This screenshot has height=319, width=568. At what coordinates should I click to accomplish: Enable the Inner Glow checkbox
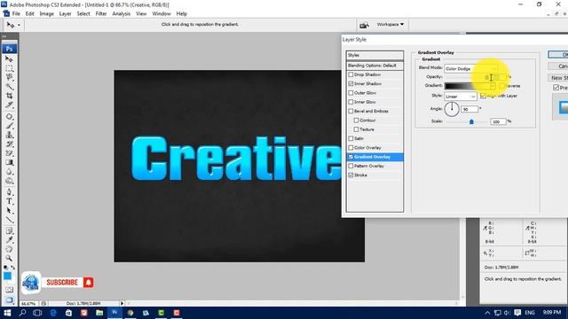coord(351,102)
